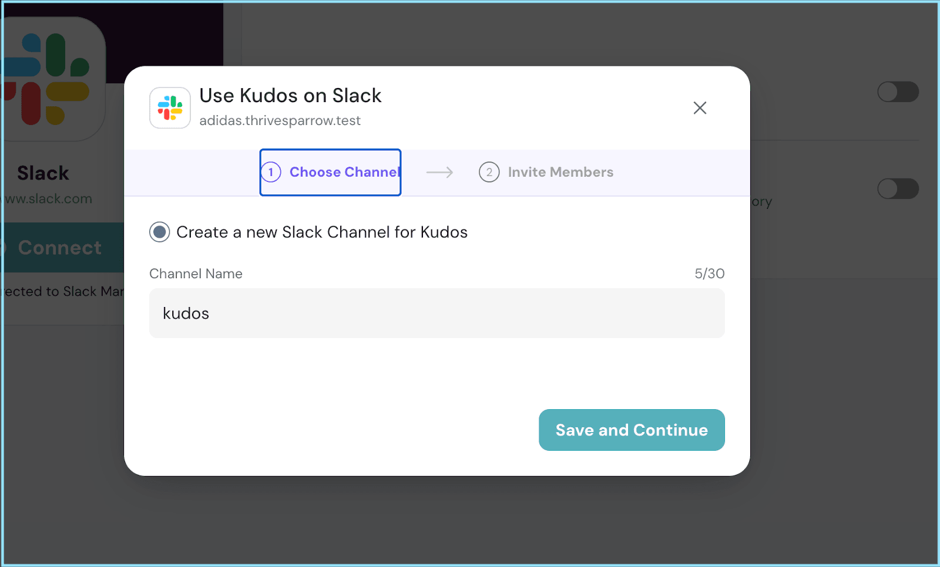Click the Use Kudos on Slack title

[x=290, y=96]
